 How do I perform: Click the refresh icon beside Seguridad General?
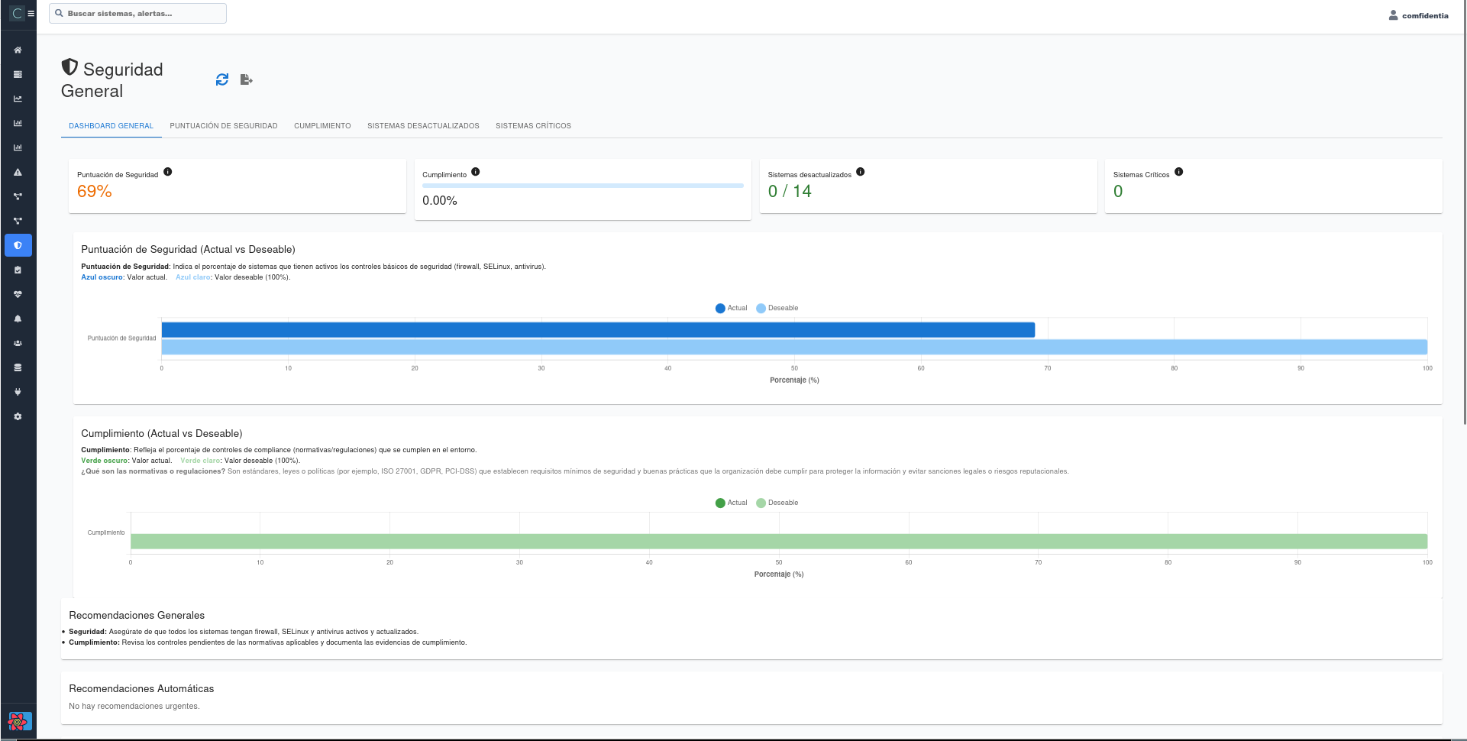click(x=222, y=79)
